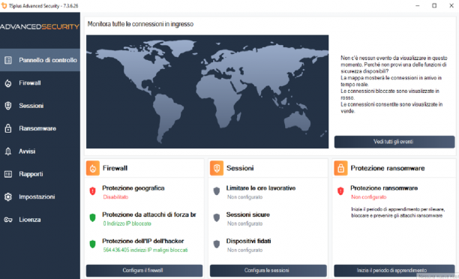
Task: Maximize the TSplus Advanced Security window
Action: click(434, 5)
